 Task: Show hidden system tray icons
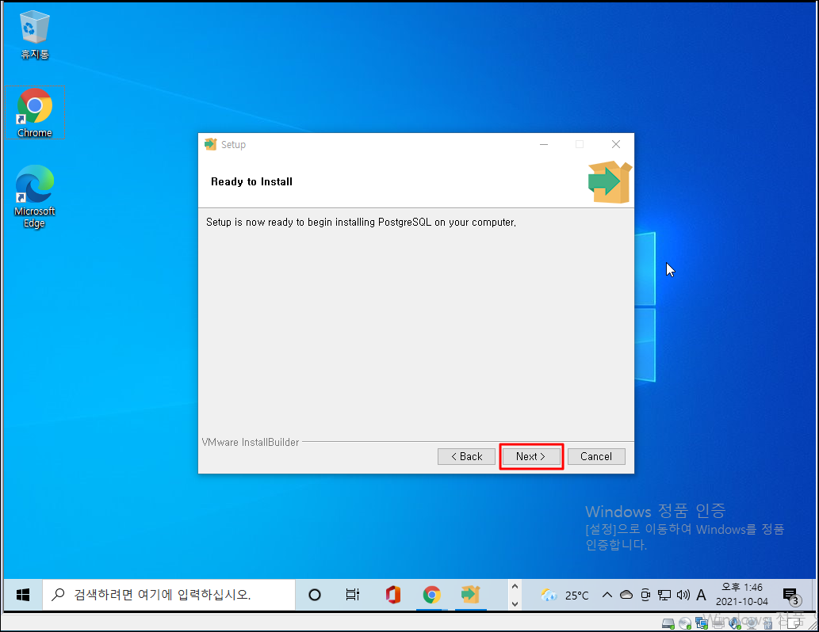607,595
